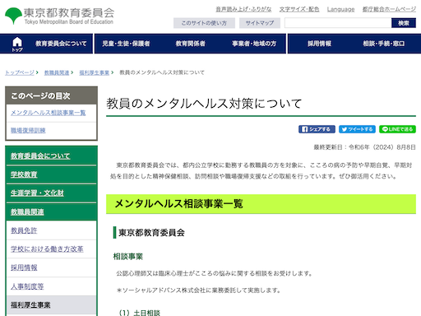Tweet this page via Twitter button
The image size is (421, 316).
[357, 129]
